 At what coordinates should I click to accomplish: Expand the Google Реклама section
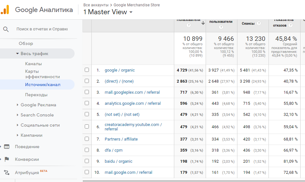[x=17, y=105]
